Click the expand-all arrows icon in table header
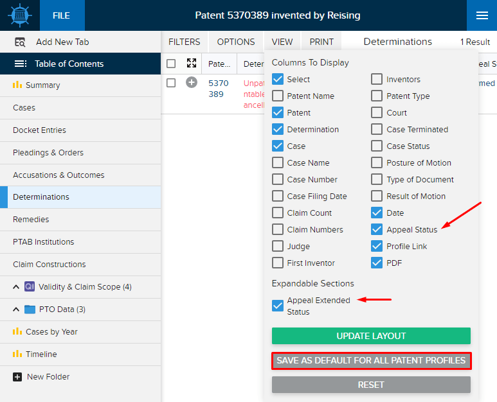 (192, 64)
